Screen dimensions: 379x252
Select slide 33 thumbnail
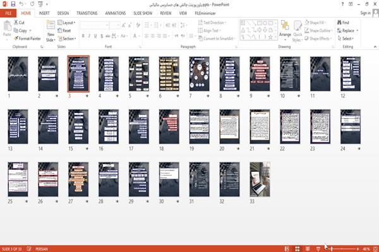(260, 179)
